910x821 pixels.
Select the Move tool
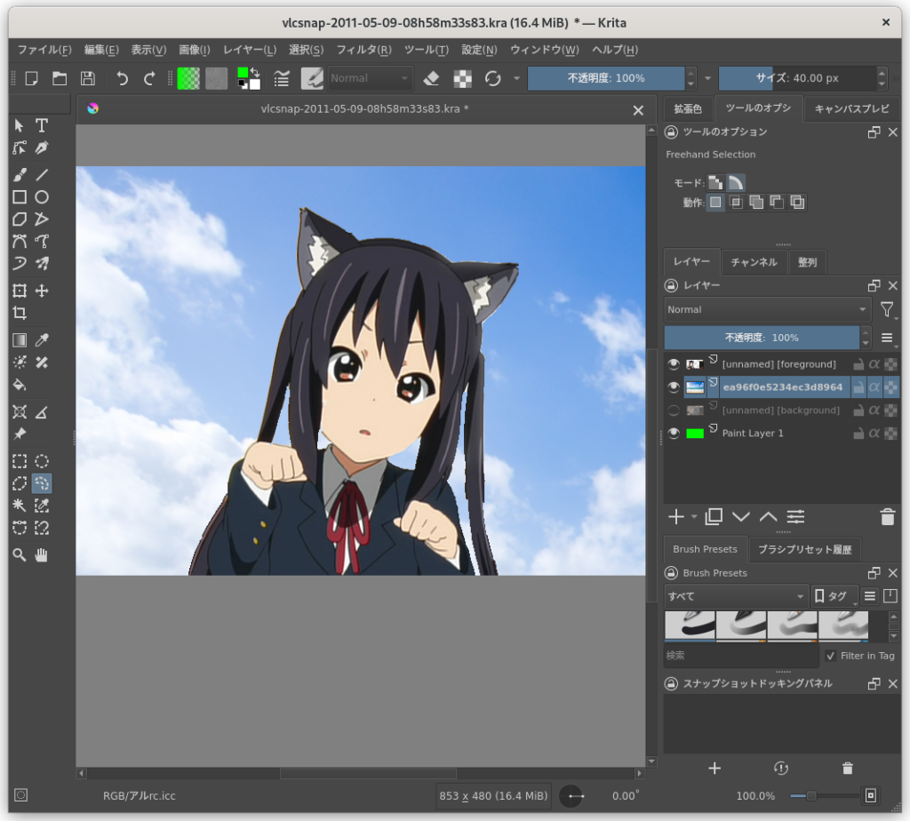(x=42, y=291)
